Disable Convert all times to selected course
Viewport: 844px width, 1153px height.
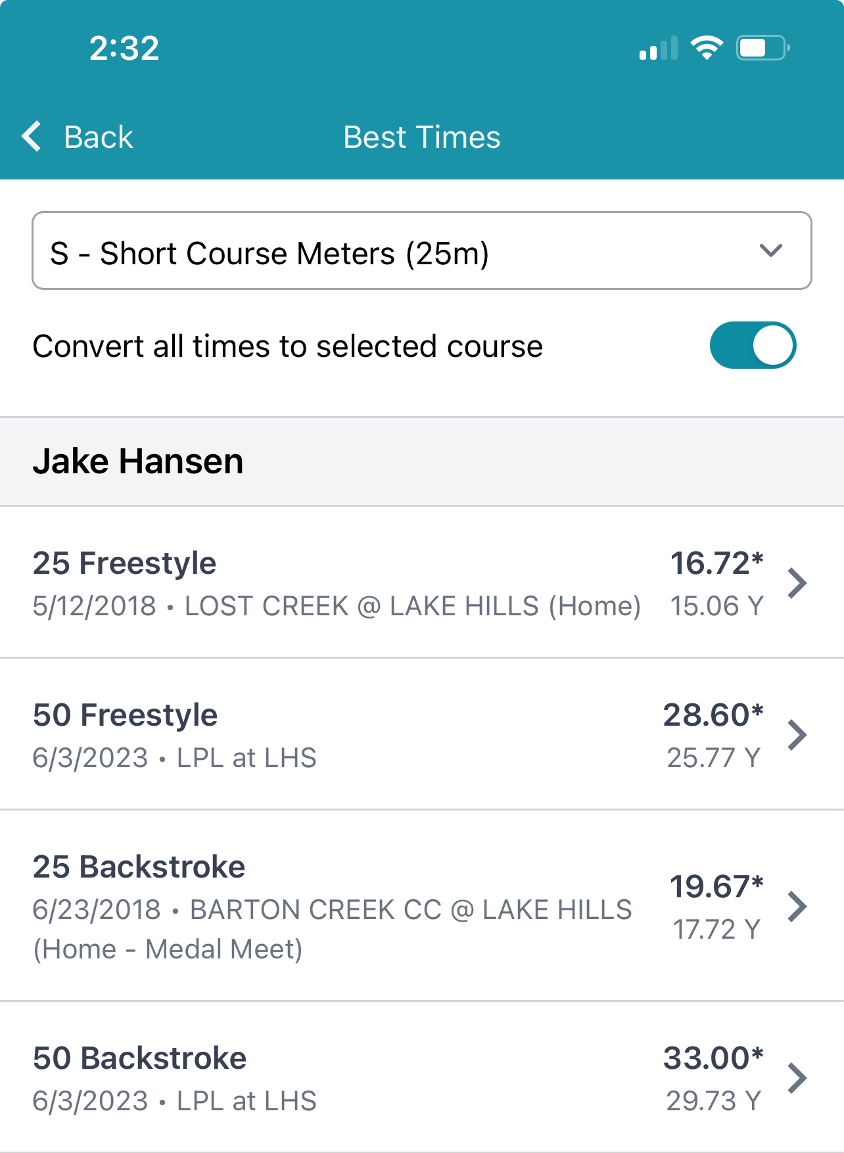click(x=753, y=345)
